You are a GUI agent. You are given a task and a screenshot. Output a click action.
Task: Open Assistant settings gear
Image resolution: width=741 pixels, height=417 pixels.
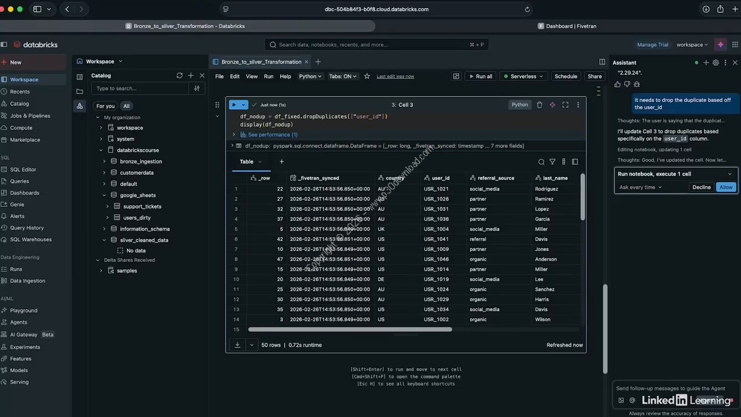coord(716,63)
